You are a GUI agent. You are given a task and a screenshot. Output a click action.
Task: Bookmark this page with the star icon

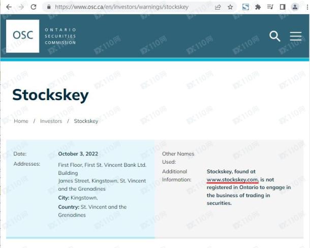click(230, 7)
